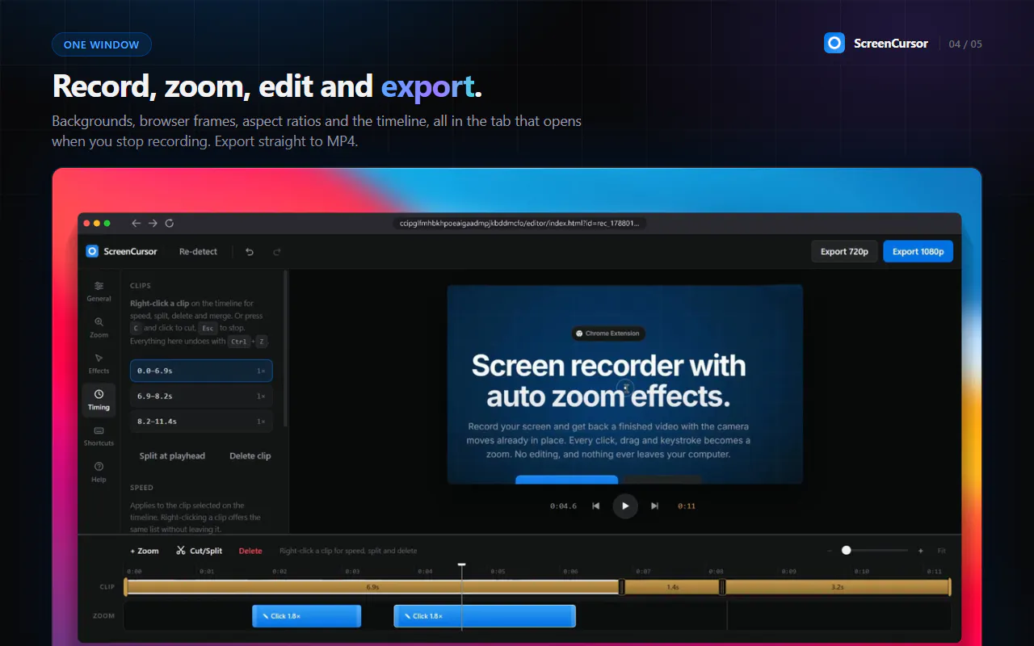This screenshot has width=1034, height=646.
Task: Click the undo arrow in editor toolbar
Action: tap(250, 252)
